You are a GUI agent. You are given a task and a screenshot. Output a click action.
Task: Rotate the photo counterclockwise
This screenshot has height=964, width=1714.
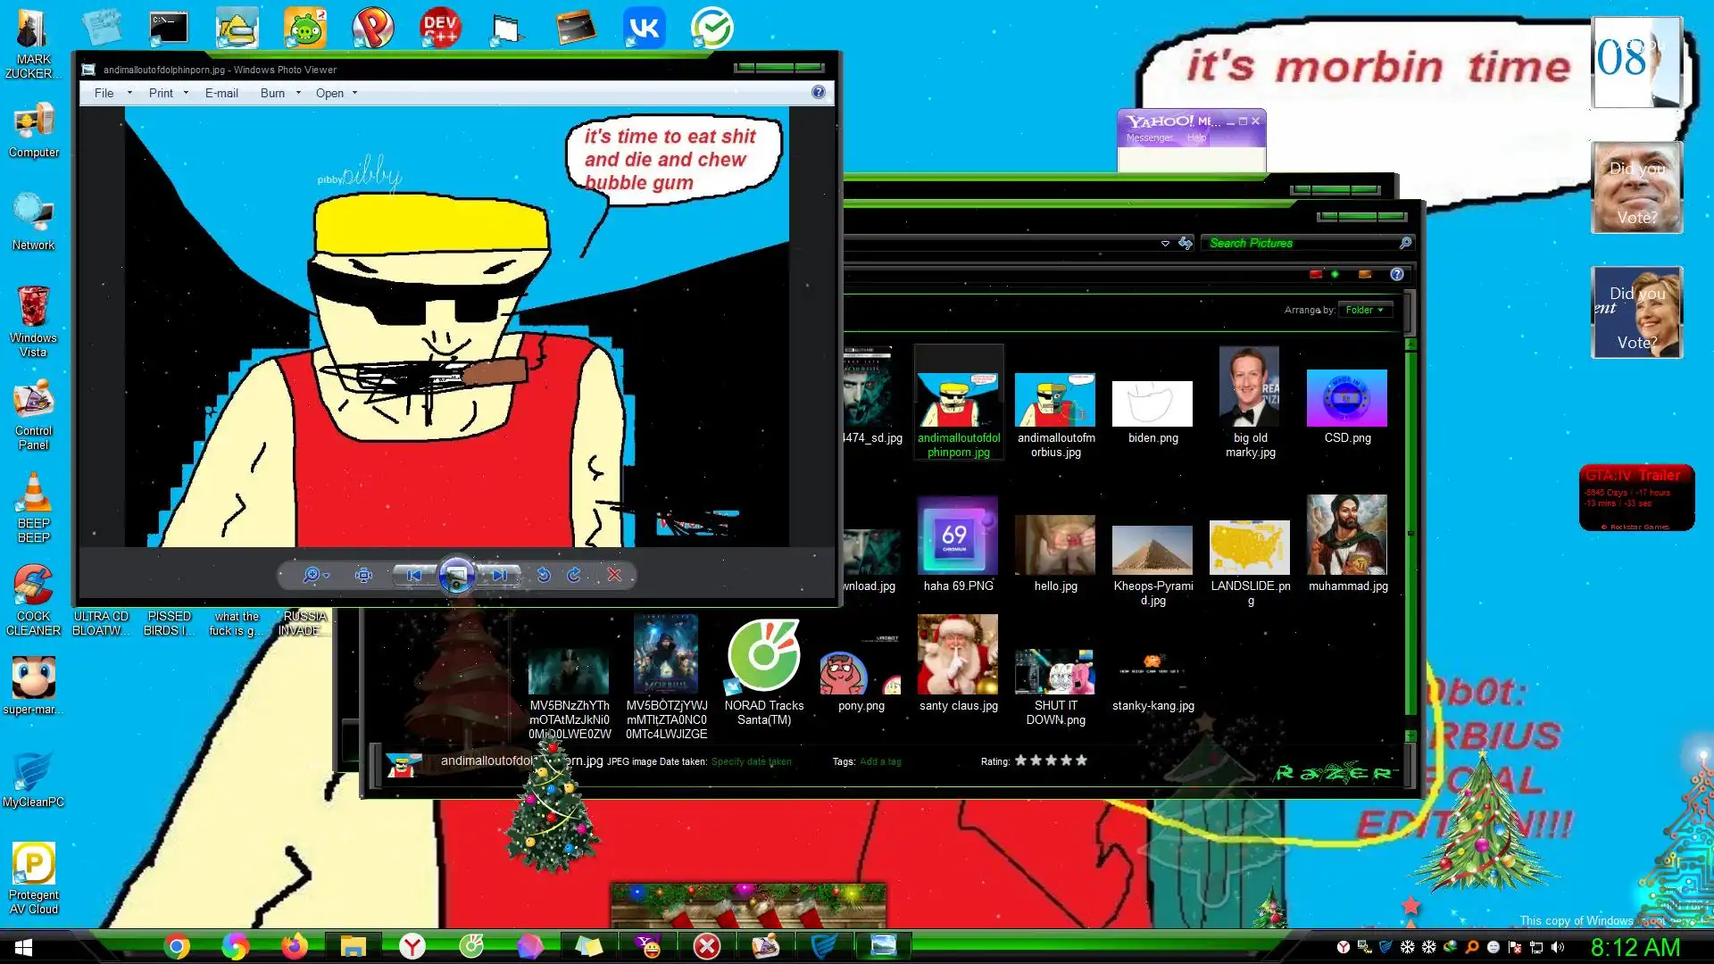(543, 576)
